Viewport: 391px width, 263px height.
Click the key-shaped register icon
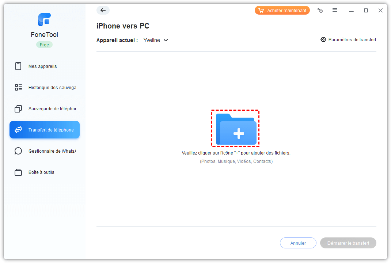(x=320, y=11)
